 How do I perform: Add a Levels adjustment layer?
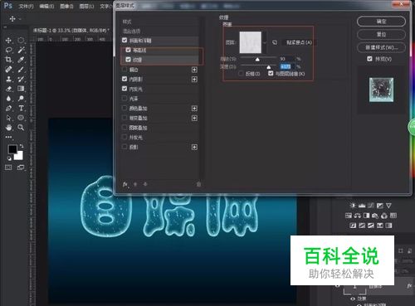click(x=362, y=206)
